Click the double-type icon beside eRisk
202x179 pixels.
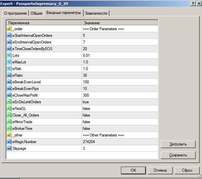coord(9,69)
